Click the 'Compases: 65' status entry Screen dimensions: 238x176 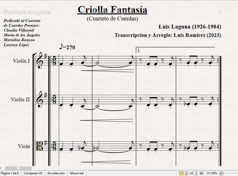coord(33,173)
